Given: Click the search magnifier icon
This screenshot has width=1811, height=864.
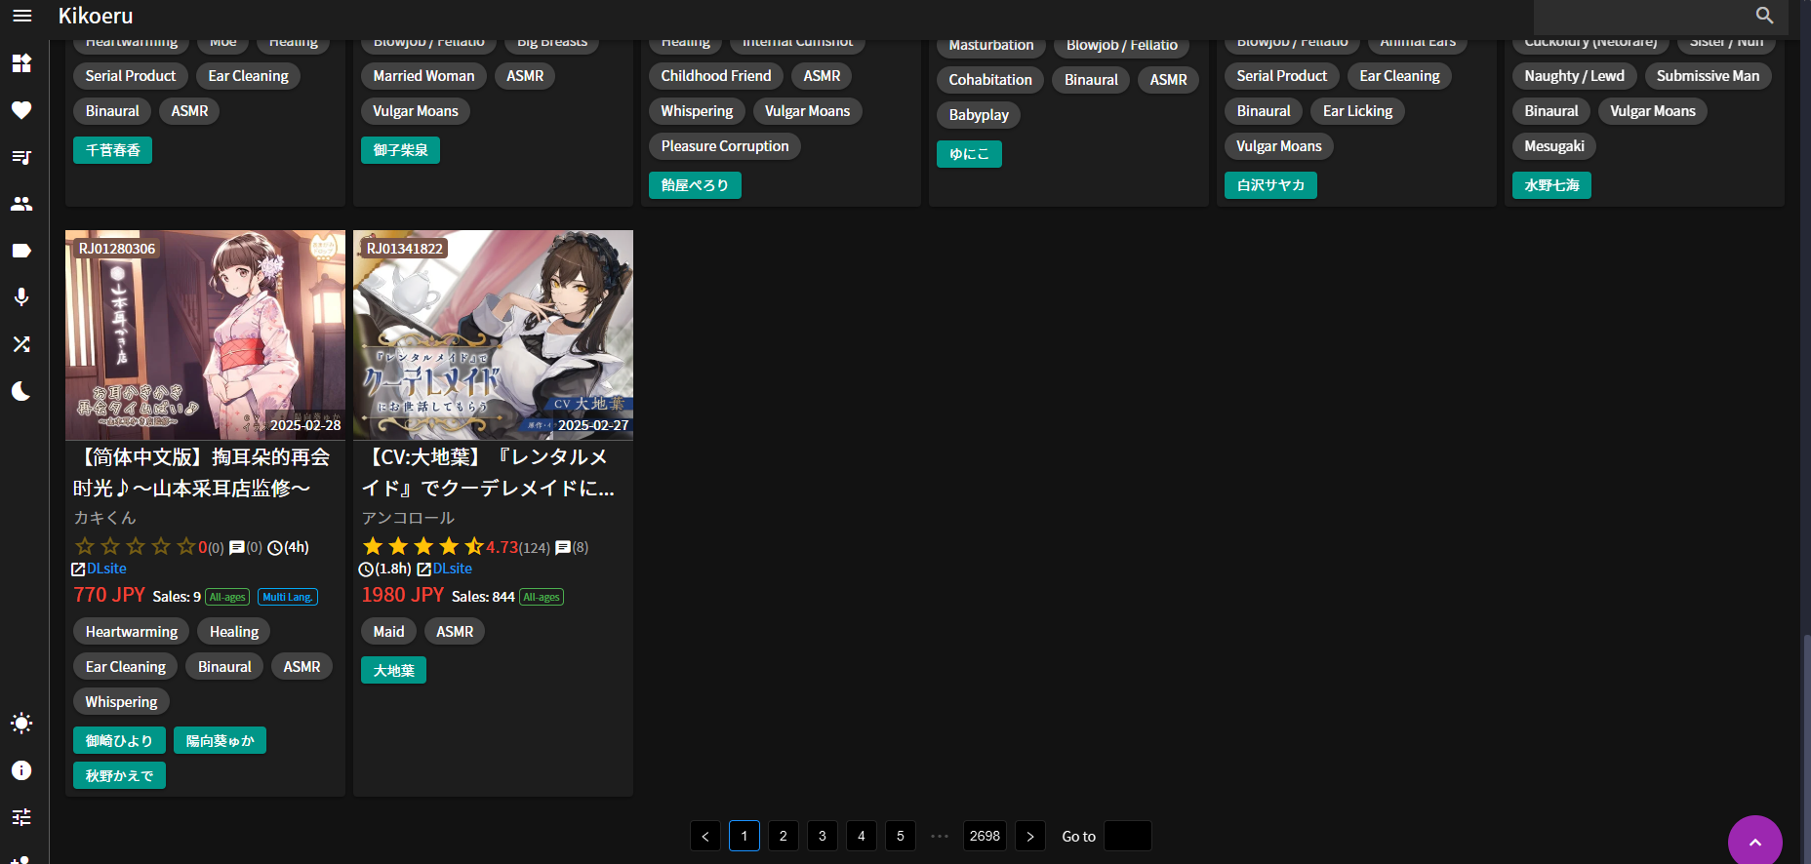Looking at the screenshot, I should click(x=1764, y=16).
